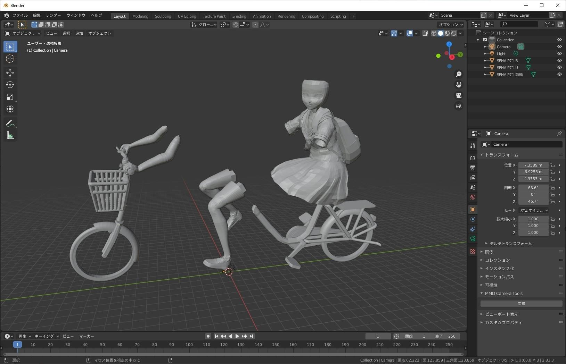The width and height of the screenshot is (566, 364).
Task: Open the グロー transform orientation dropdown
Action: click(204, 25)
